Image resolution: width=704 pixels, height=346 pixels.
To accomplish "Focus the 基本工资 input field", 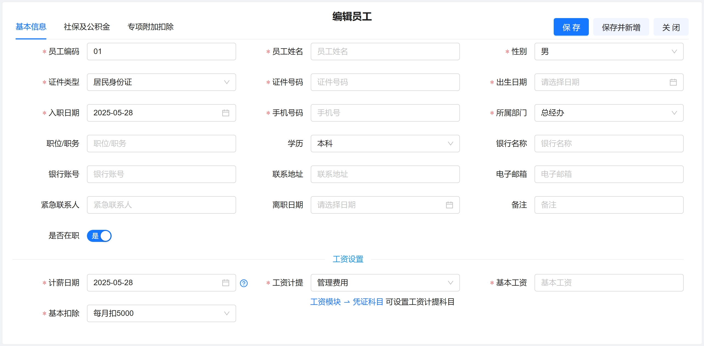I will pyautogui.click(x=609, y=283).
